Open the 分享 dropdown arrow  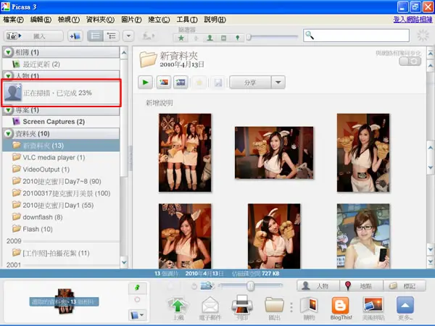[x=278, y=83]
